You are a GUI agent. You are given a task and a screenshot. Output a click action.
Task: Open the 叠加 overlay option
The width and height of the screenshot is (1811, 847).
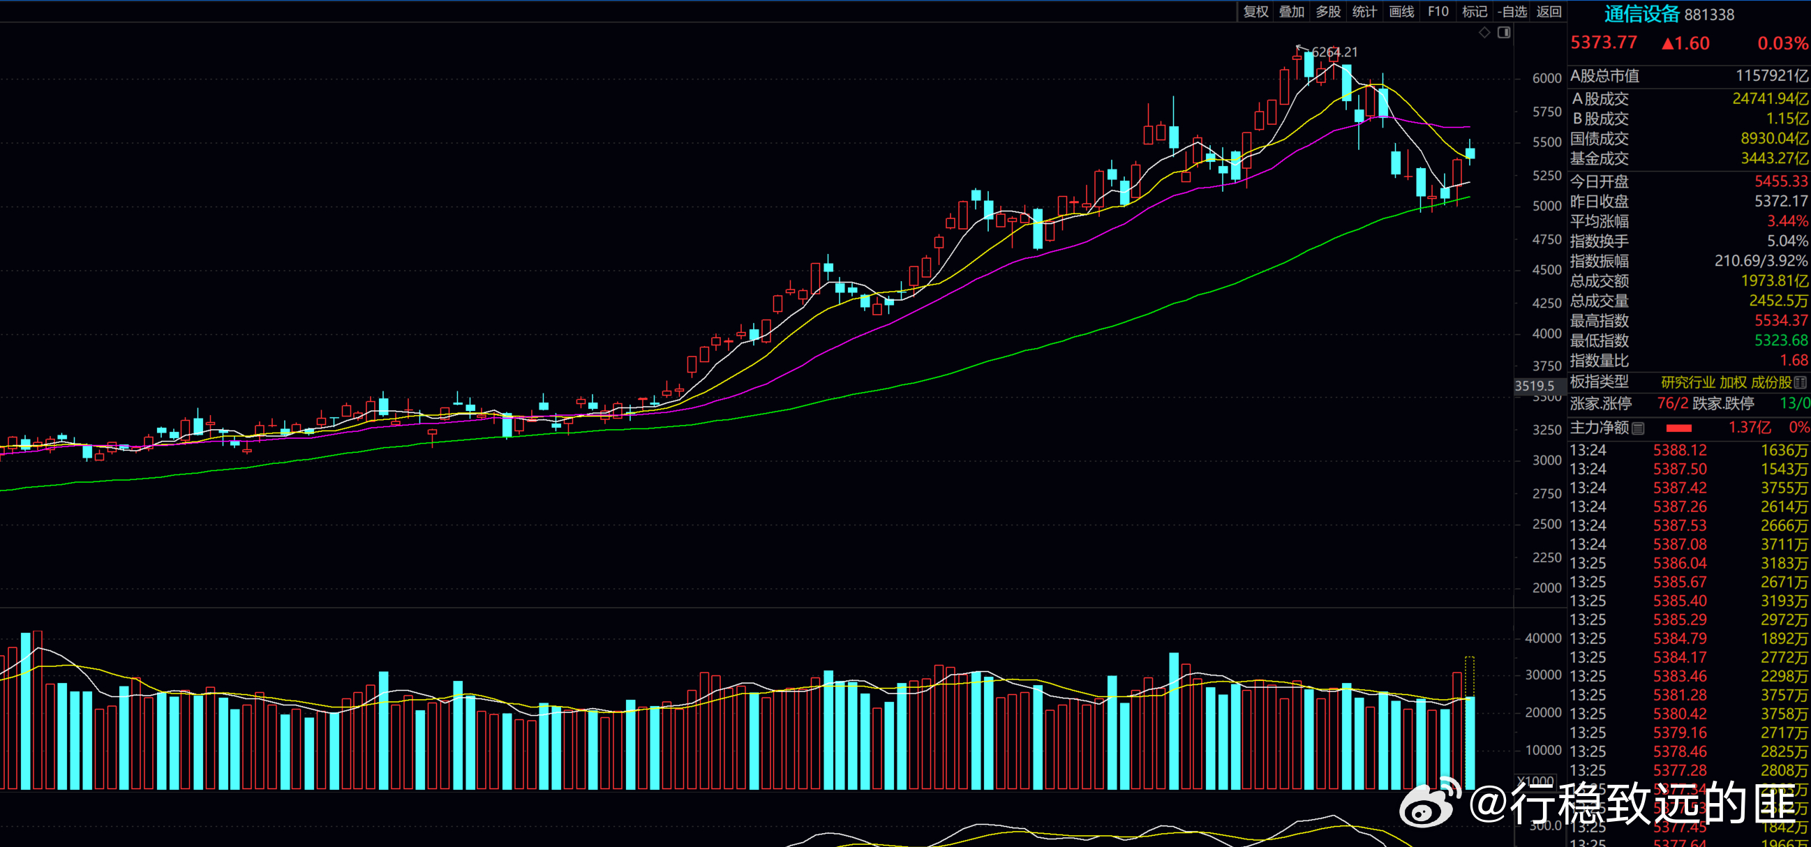click(1292, 11)
